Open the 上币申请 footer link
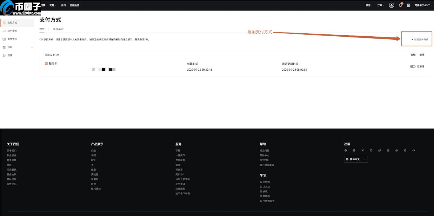 180,184
